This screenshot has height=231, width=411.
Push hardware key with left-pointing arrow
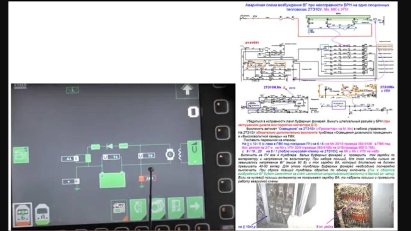pyautogui.click(x=221, y=107)
